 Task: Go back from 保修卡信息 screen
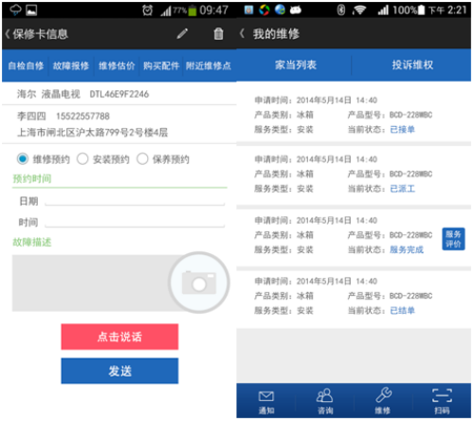7,34
